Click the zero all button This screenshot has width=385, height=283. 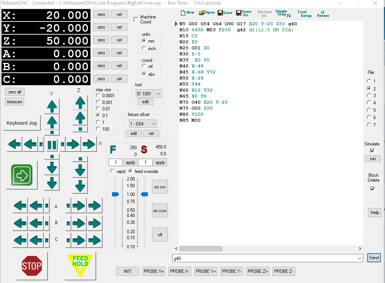[x=15, y=92]
